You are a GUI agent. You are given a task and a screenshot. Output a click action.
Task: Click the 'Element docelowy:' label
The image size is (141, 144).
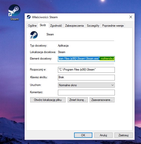(41, 59)
